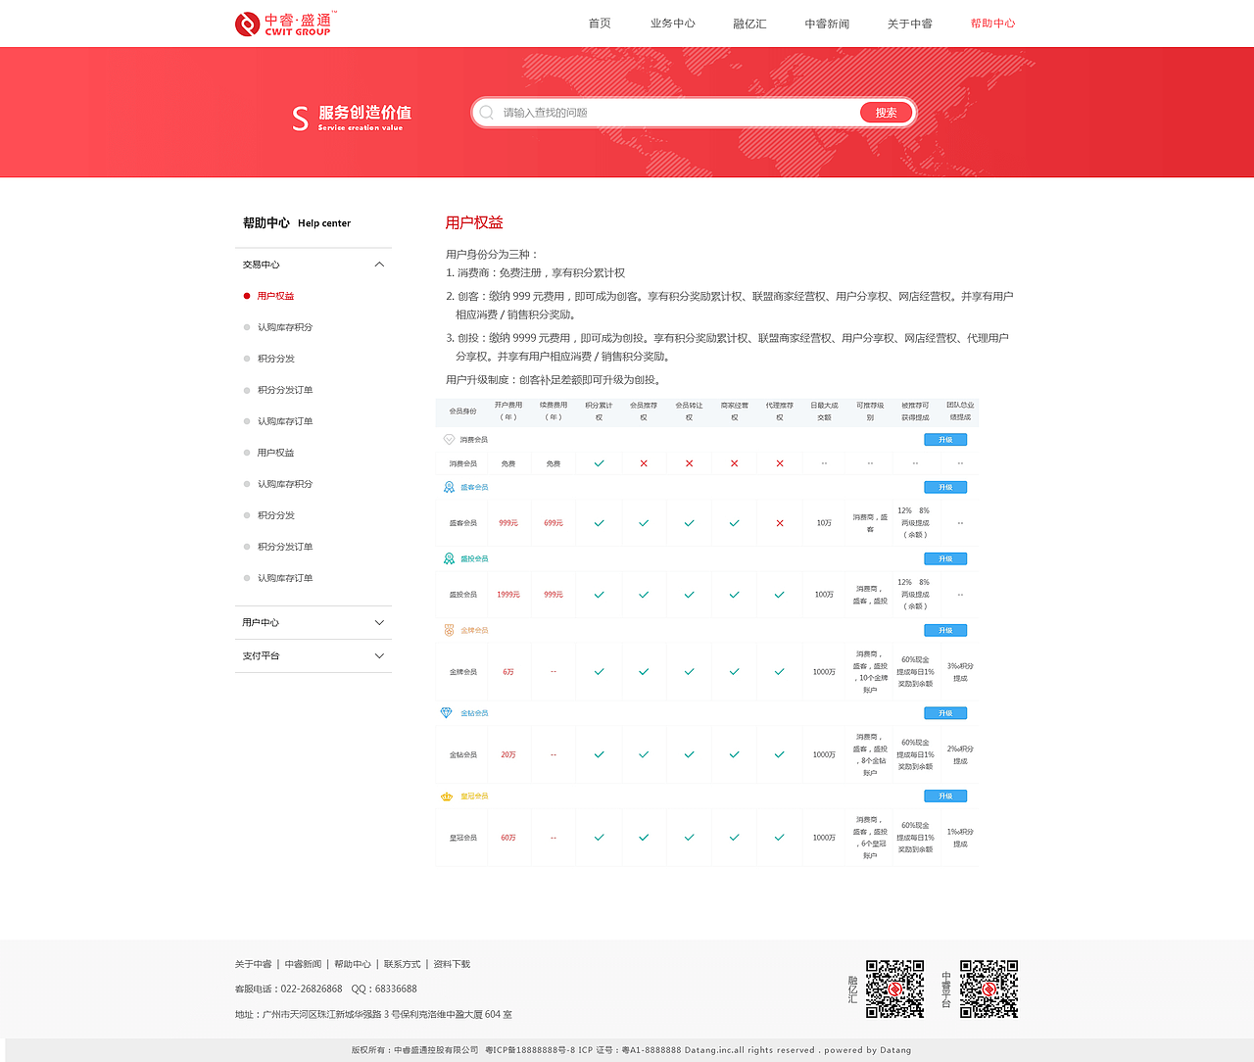1254x1062 pixels.
Task: Click the 盛投会员 green badge icon
Action: pyautogui.click(x=448, y=558)
